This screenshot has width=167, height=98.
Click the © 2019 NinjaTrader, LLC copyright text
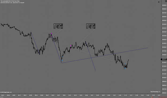click(6, 92)
